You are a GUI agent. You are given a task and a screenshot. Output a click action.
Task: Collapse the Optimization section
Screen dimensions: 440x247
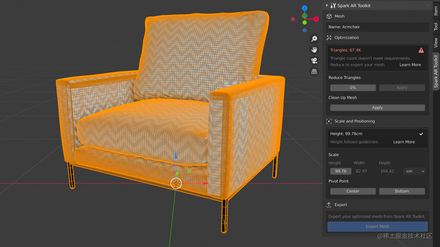(347, 37)
